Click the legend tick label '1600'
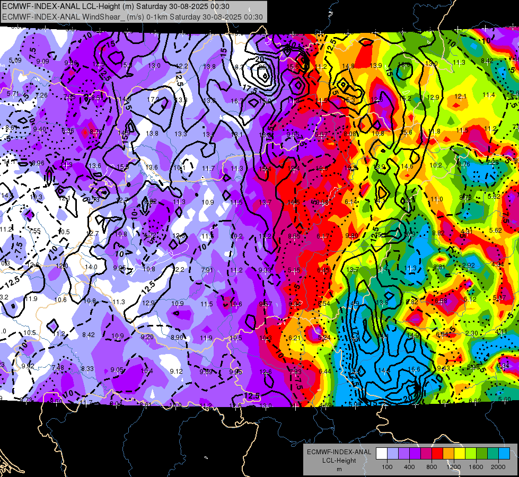Viewport: 519px width, 477px height. click(x=476, y=467)
